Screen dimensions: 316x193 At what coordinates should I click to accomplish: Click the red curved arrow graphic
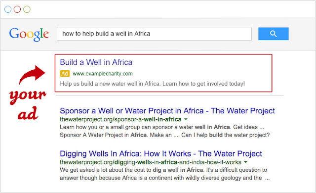(32, 75)
